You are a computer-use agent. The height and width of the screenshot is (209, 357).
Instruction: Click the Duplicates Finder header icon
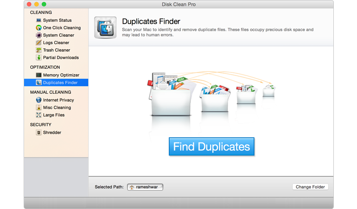click(105, 27)
